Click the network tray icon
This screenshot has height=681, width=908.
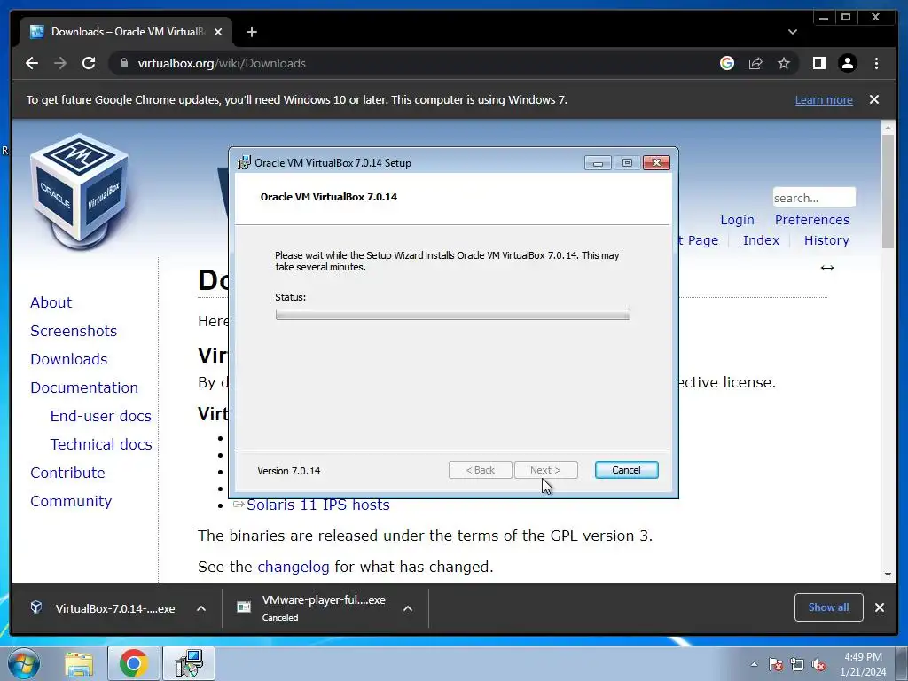[x=797, y=664]
